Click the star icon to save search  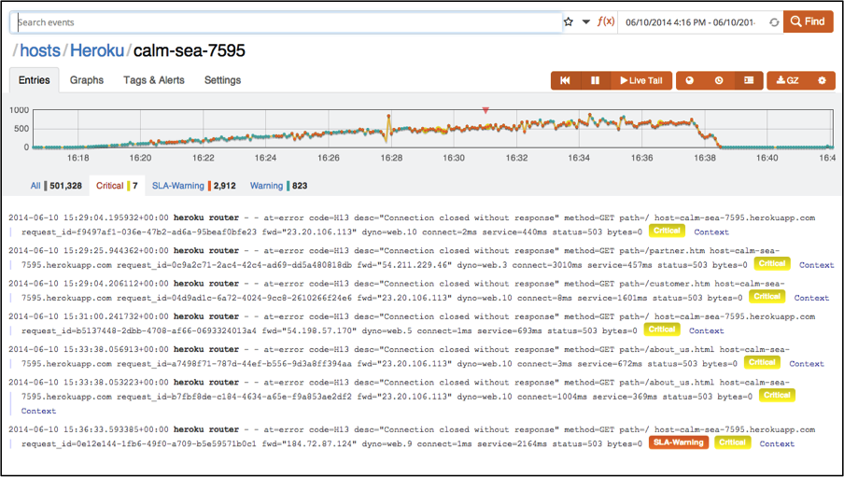click(569, 22)
